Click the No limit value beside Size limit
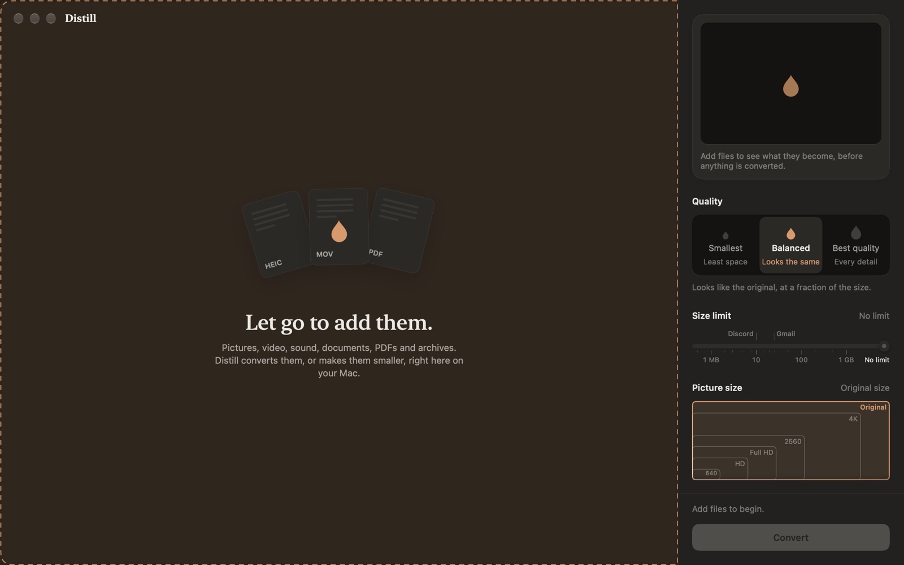 tap(874, 316)
